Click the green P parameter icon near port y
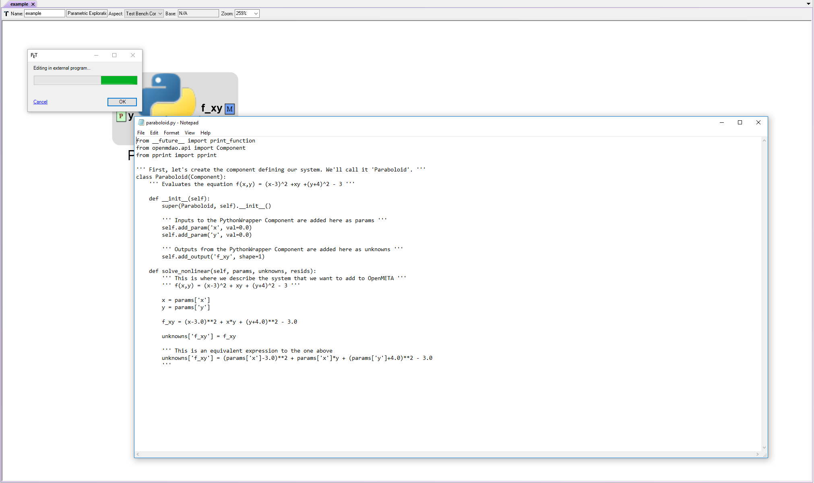This screenshot has width=814, height=483. click(121, 116)
